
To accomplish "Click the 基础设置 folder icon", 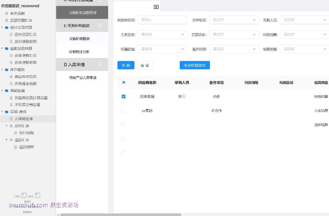I will coord(7,91).
